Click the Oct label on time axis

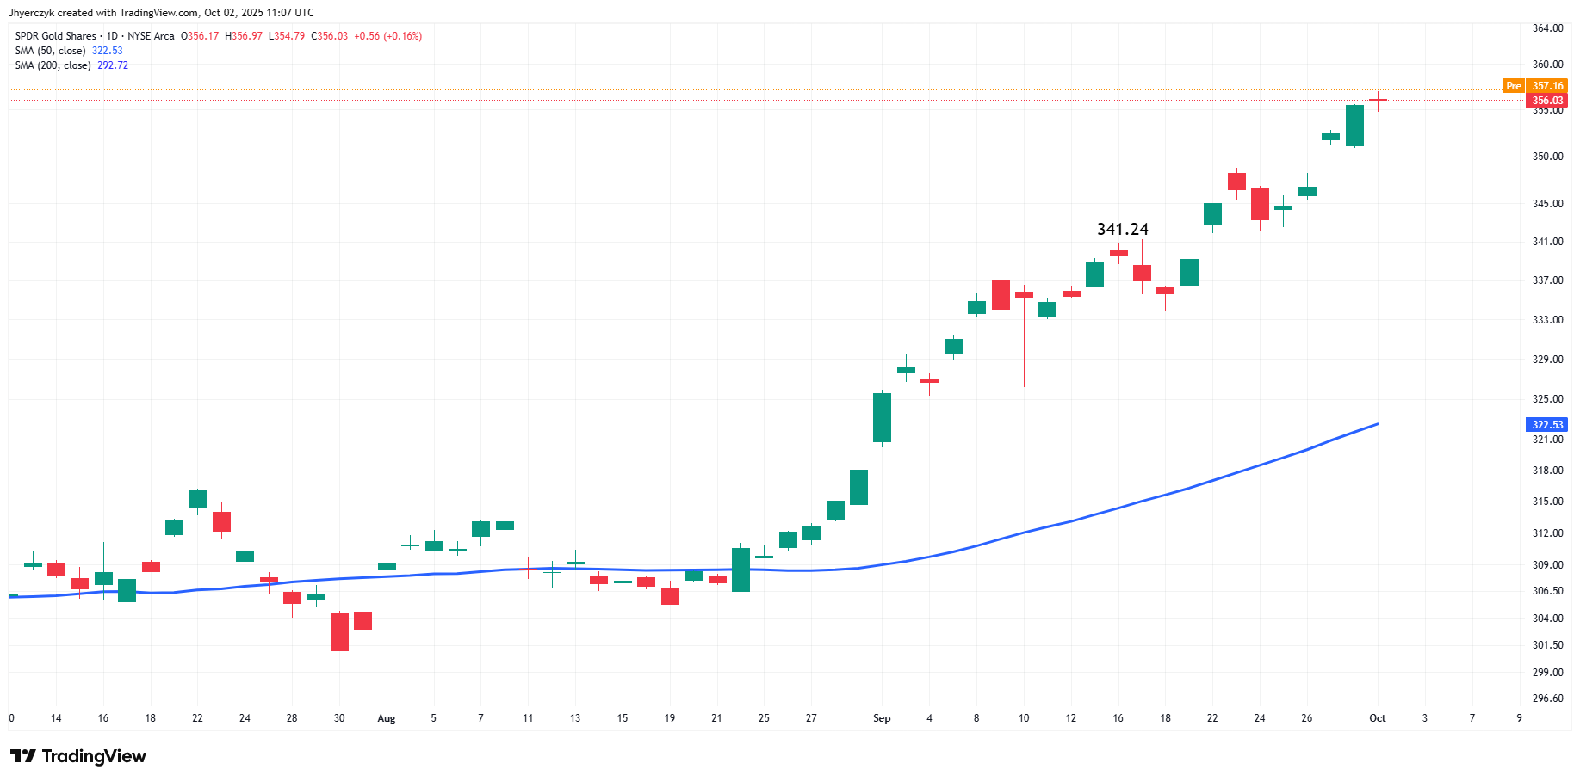(x=1378, y=718)
